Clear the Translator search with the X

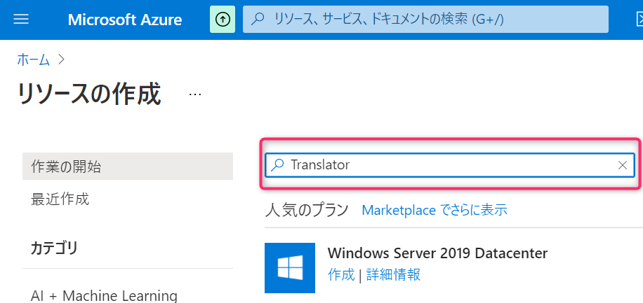[x=623, y=165]
